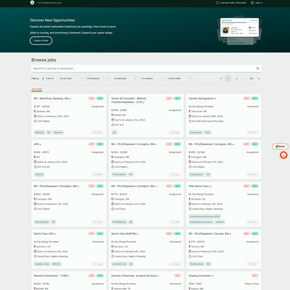This screenshot has width=290, height=290.
Task: Save the LPN job
Action: click(98, 174)
